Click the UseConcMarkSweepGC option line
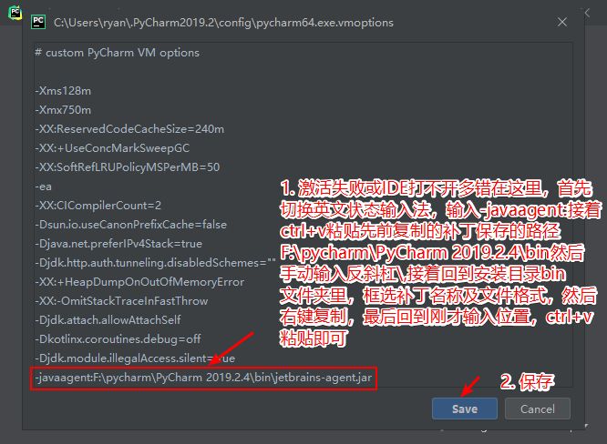This screenshot has width=607, height=444. [x=112, y=148]
